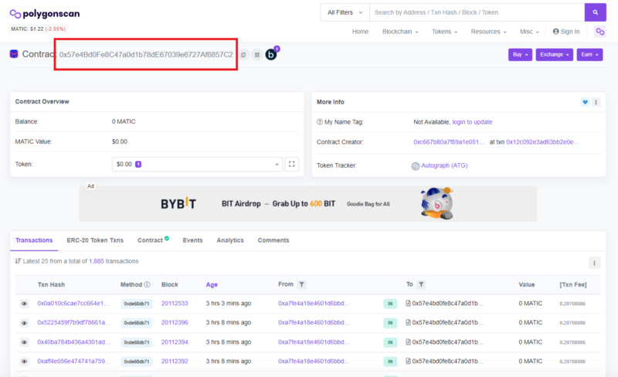Image resolution: width=618 pixels, height=377 pixels.
Task: Expand the Tokens menu
Action: (445, 32)
